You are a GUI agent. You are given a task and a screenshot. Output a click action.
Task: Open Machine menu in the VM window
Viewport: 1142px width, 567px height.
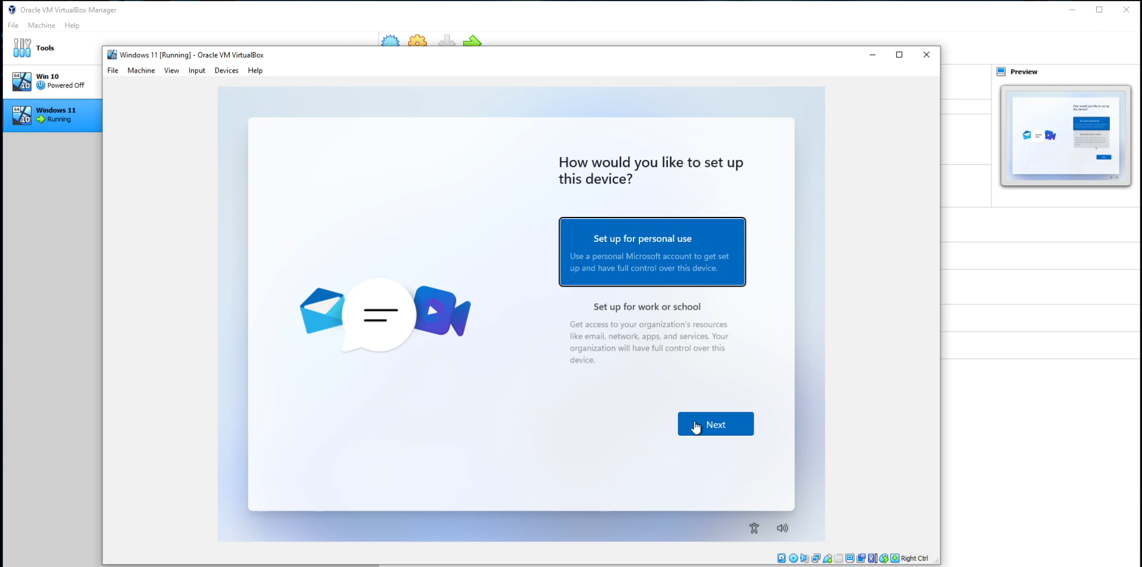(x=141, y=70)
